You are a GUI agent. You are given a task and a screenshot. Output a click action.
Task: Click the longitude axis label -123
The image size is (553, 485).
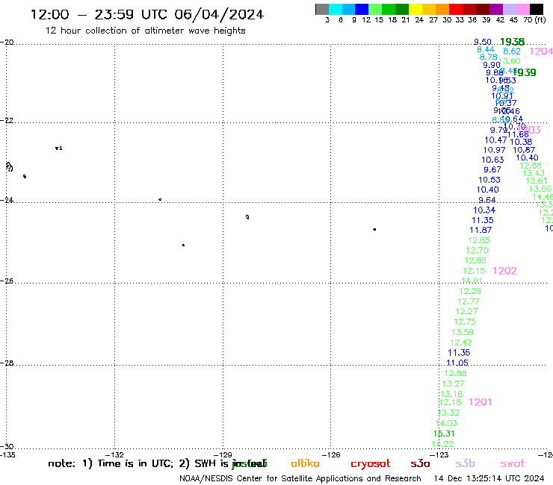click(439, 454)
